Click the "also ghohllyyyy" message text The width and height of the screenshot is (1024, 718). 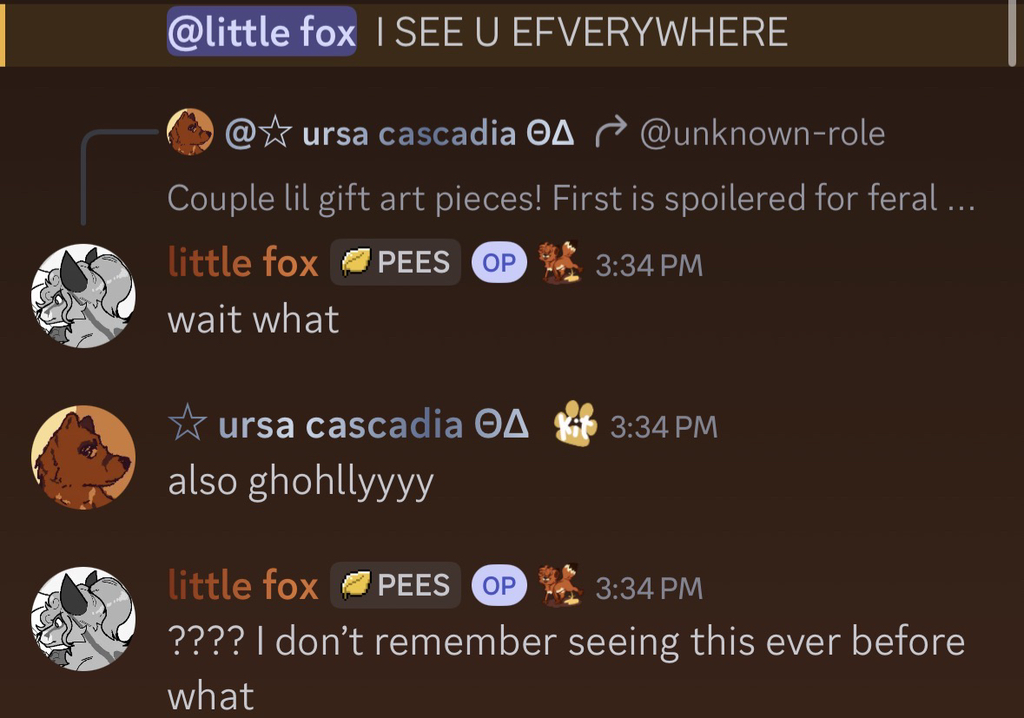[x=301, y=481]
